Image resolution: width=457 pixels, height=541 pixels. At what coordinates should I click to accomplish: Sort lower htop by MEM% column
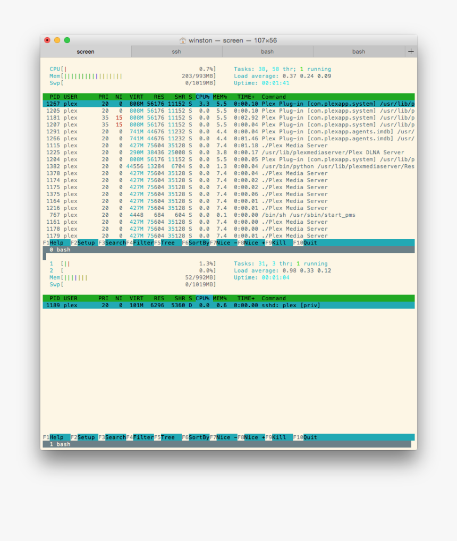point(219,298)
